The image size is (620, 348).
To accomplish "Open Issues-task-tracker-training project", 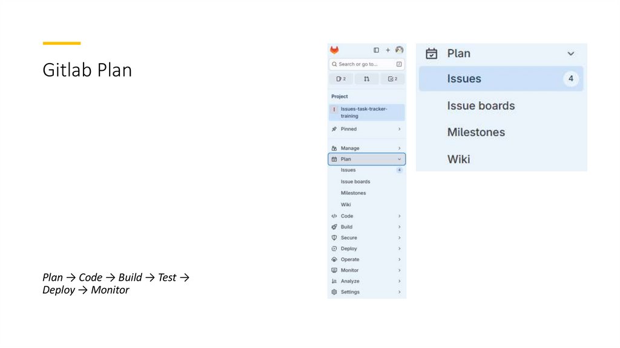I will [x=366, y=112].
